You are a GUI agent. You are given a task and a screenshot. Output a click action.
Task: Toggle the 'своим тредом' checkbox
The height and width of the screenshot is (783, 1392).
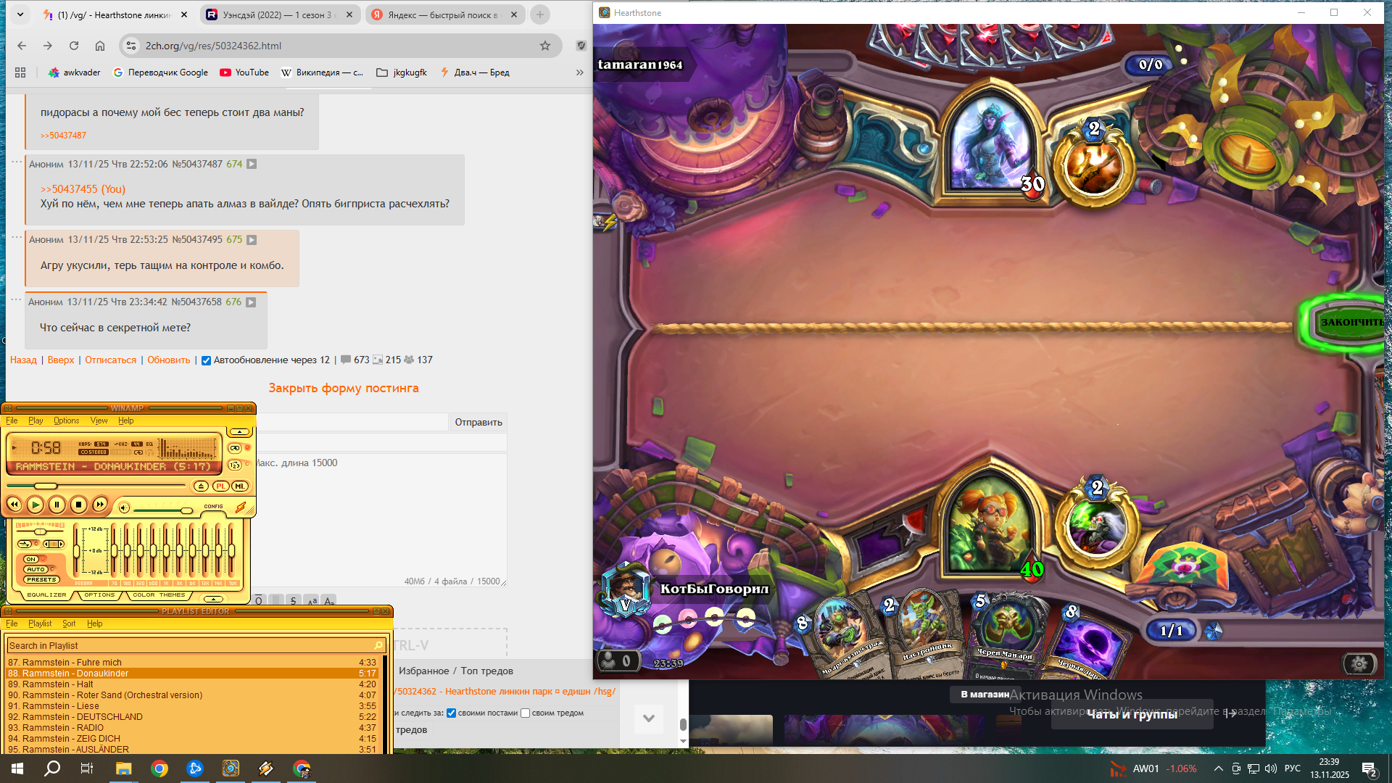pyautogui.click(x=525, y=713)
